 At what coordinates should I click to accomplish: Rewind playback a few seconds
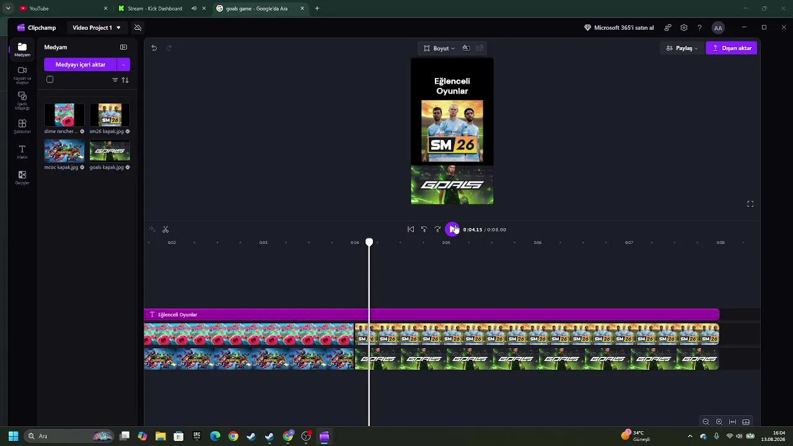[x=424, y=229]
